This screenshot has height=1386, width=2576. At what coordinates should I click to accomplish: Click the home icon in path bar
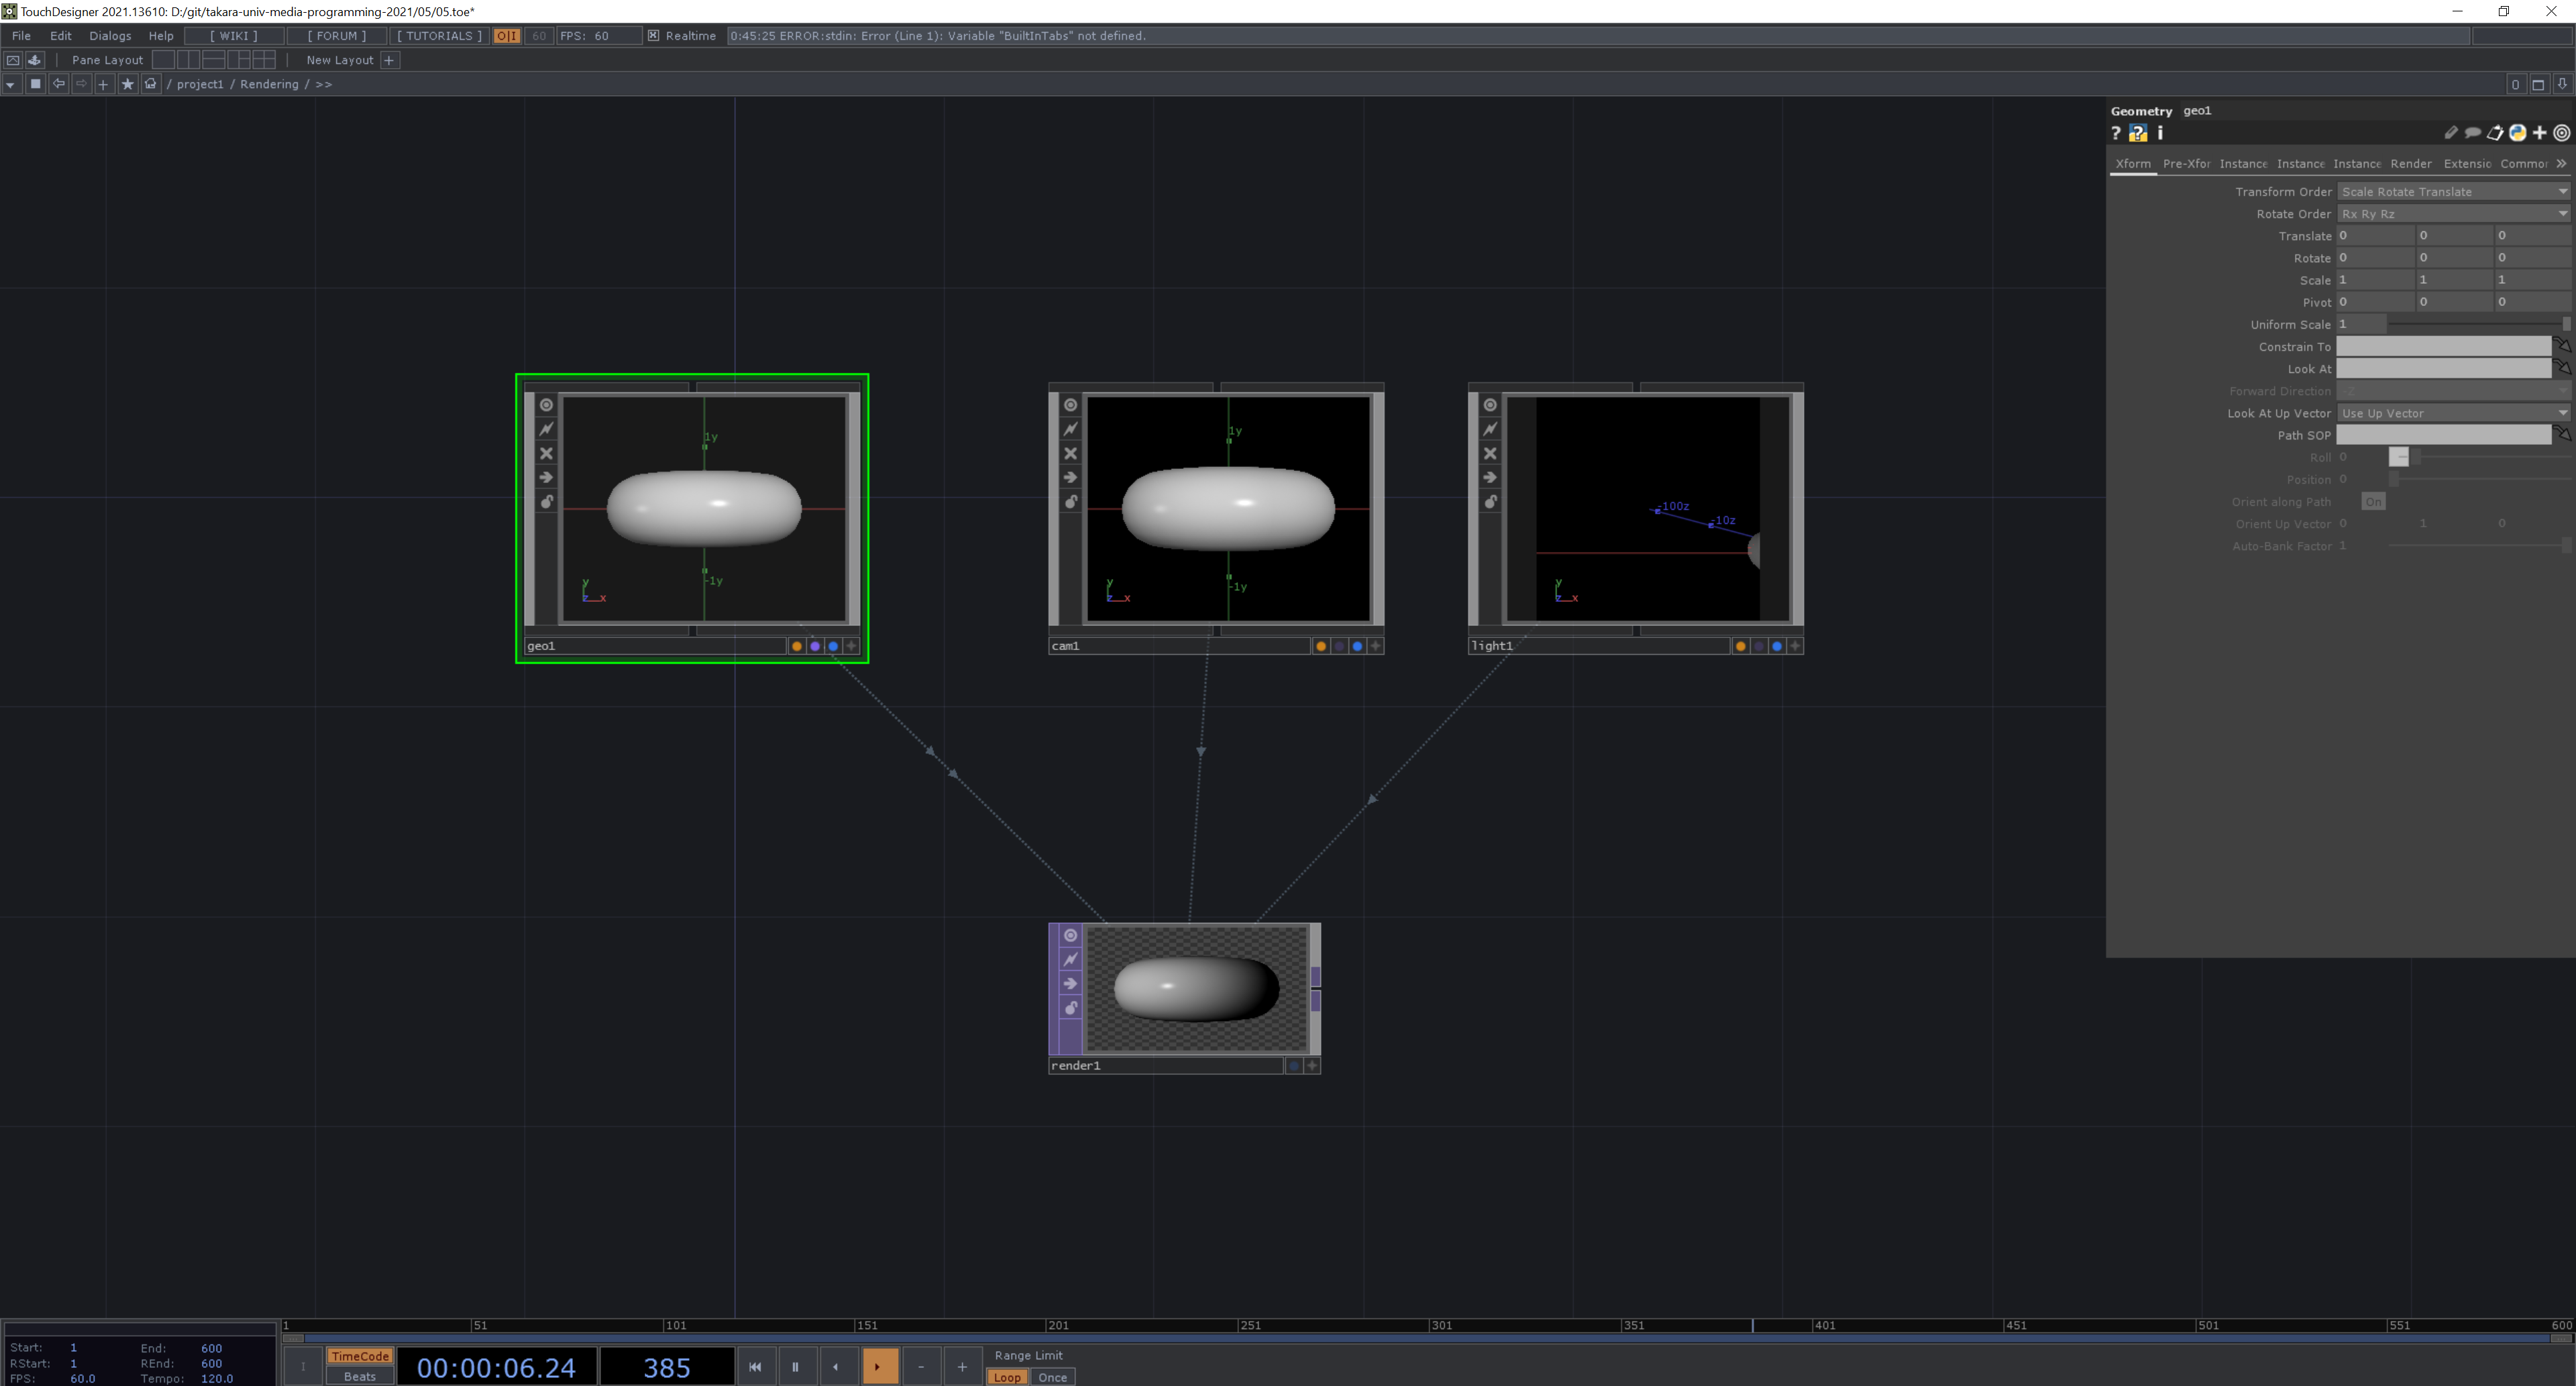click(150, 84)
